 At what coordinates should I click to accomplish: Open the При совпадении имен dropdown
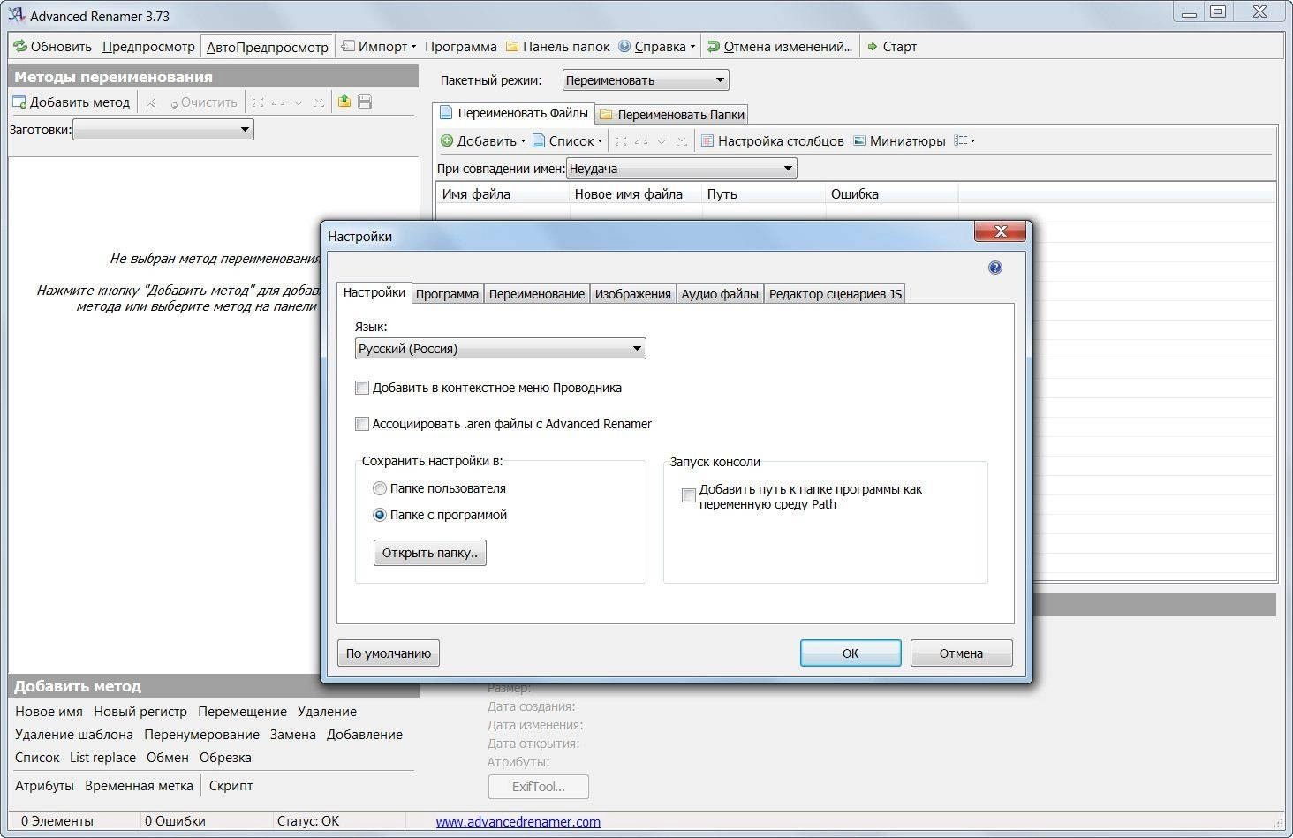(682, 169)
